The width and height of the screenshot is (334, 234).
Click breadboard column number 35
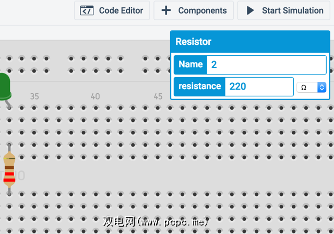click(34, 96)
